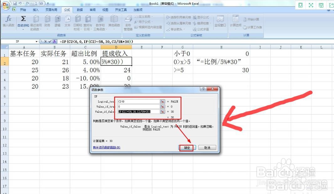The image size is (334, 194).
Task: Open the 开发工具 (Developer) tab
Action: 121,10
